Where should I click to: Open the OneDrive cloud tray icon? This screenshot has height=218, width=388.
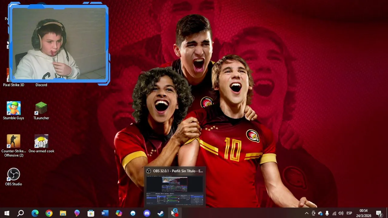pyautogui.click(x=320, y=213)
